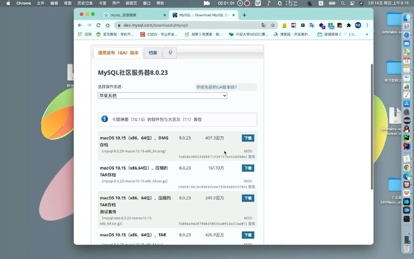Download the 16170万 compressed TAR archive

pyautogui.click(x=248, y=168)
